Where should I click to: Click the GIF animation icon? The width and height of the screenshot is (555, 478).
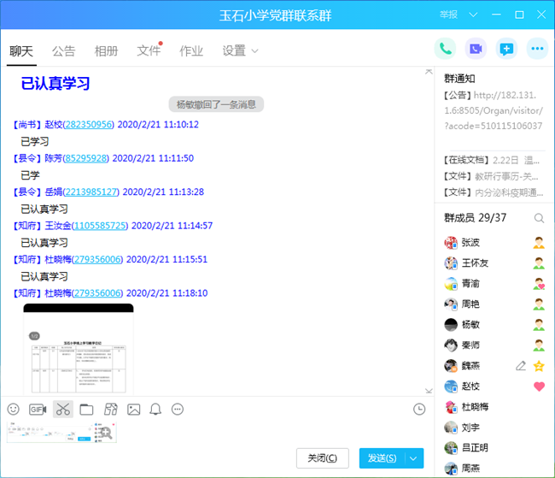tap(38, 410)
